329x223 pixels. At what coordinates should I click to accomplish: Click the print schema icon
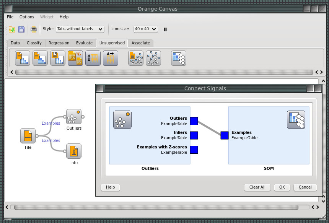[34, 29]
